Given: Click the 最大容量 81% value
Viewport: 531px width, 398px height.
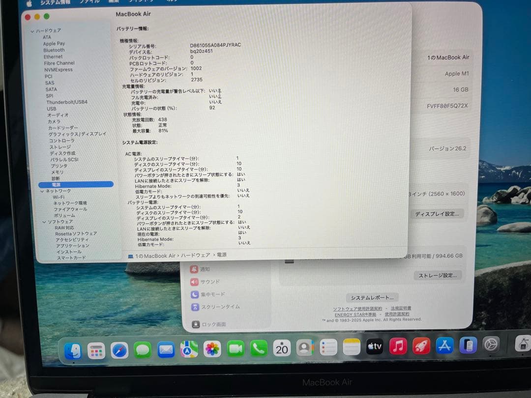Looking at the screenshot, I should (x=163, y=131).
